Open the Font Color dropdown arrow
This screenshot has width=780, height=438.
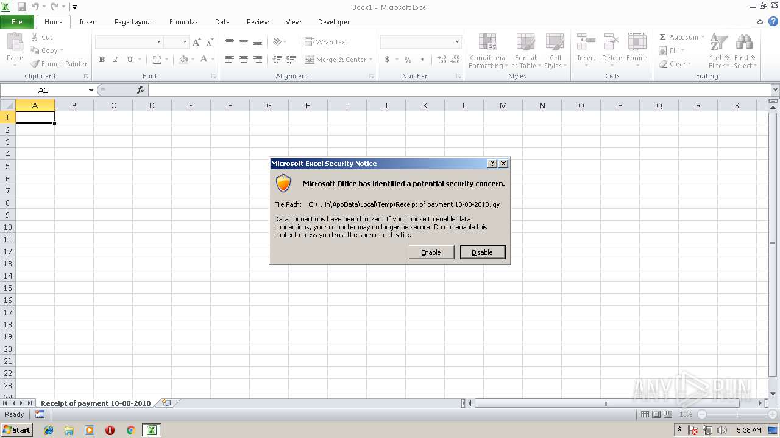click(x=212, y=60)
